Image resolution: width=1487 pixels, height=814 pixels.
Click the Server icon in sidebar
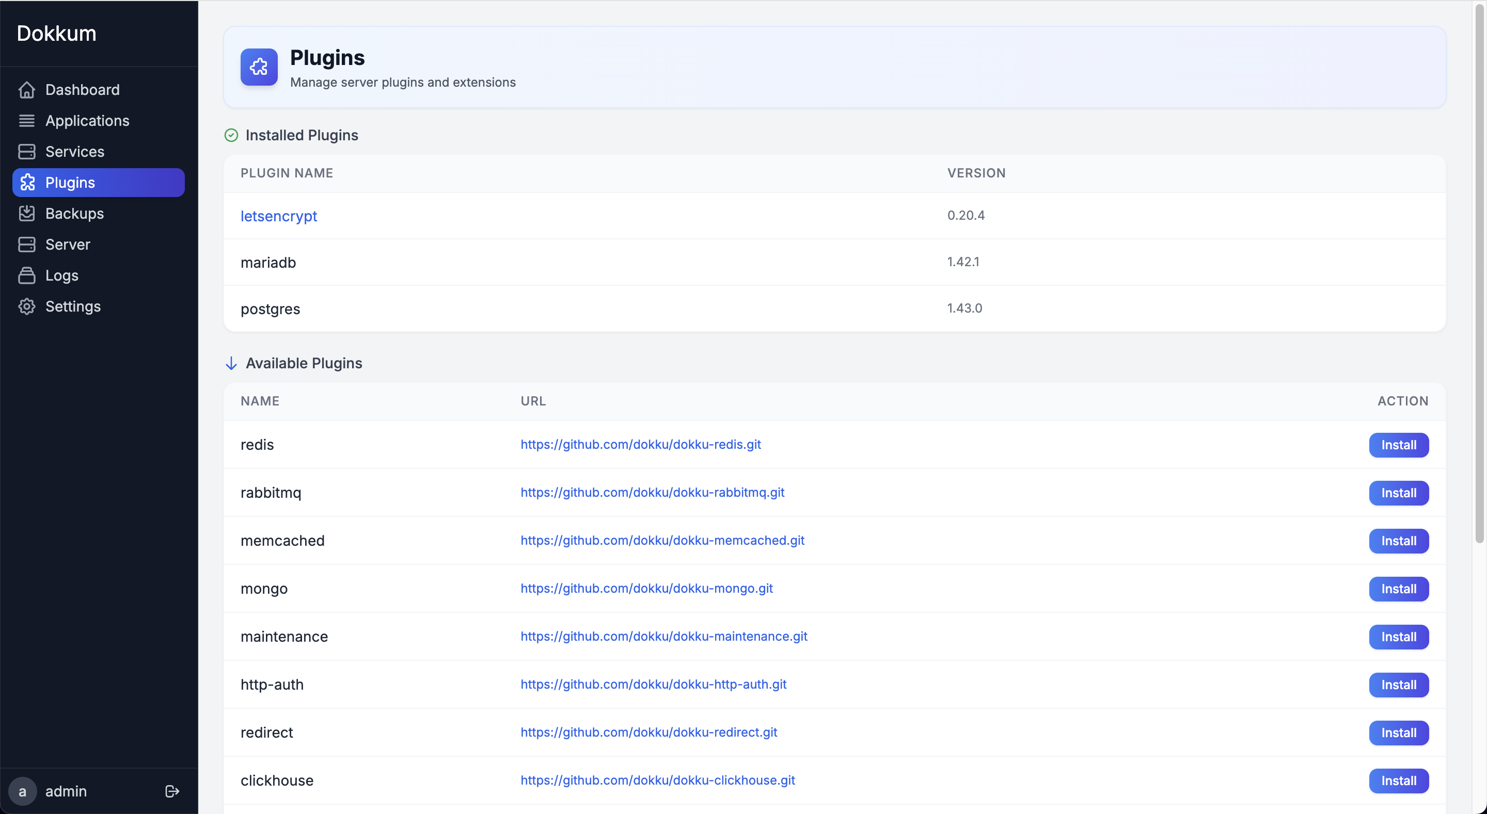coord(27,244)
